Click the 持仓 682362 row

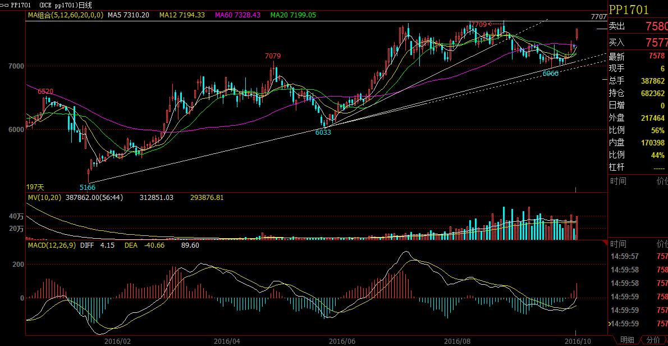(x=638, y=93)
